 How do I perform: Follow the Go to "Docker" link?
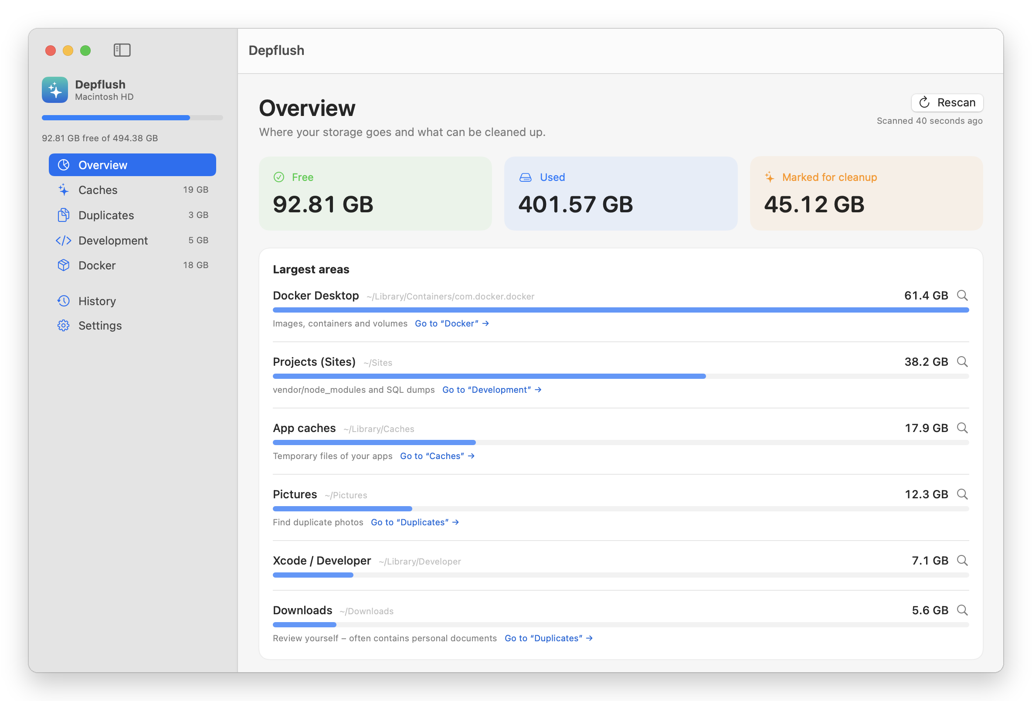pos(452,323)
